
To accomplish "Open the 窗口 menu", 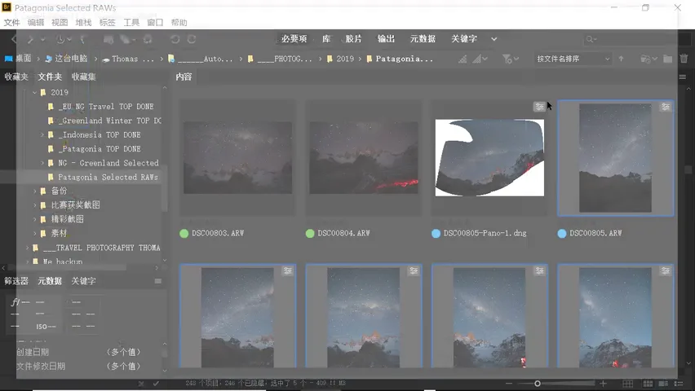I will pos(155,23).
